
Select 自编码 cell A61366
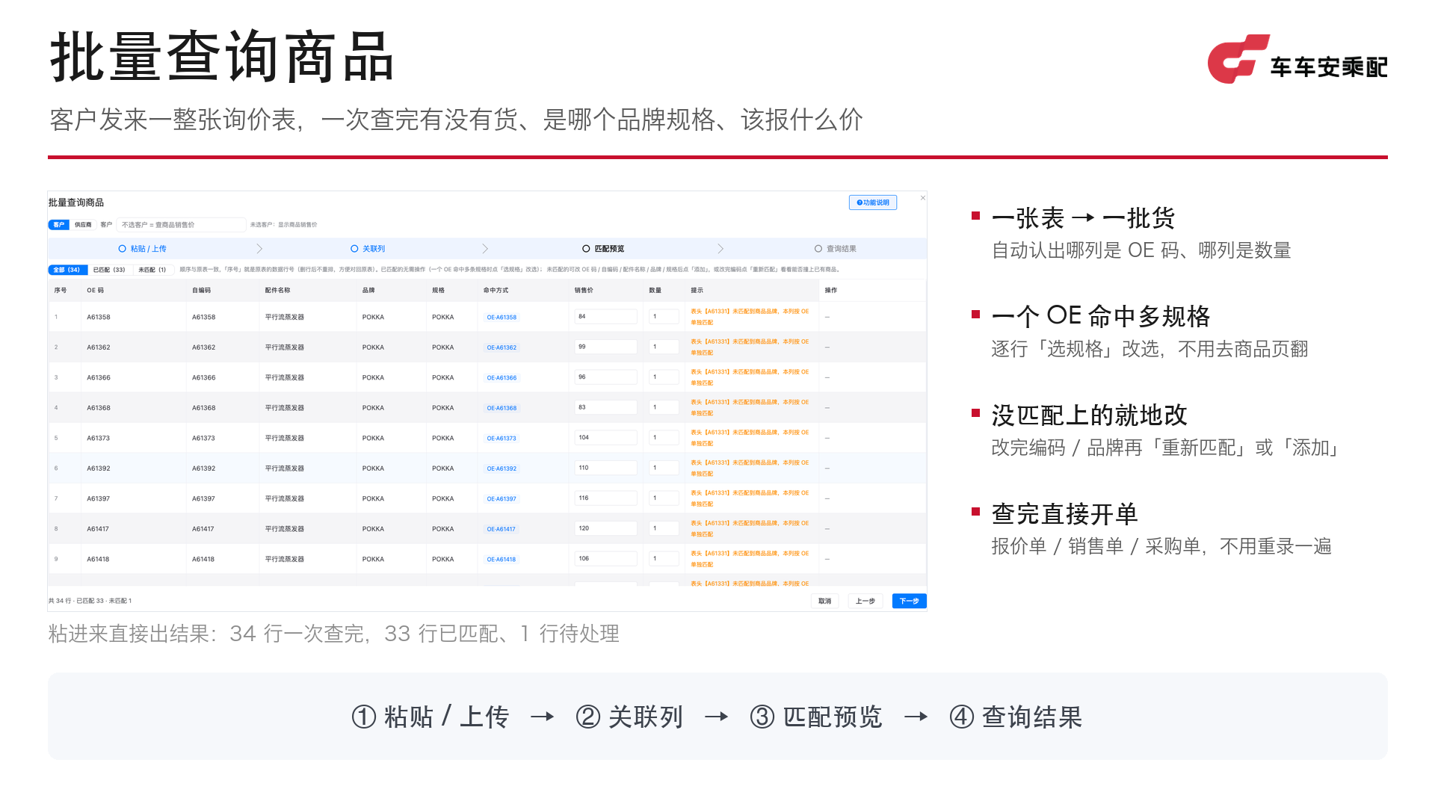[203, 378]
